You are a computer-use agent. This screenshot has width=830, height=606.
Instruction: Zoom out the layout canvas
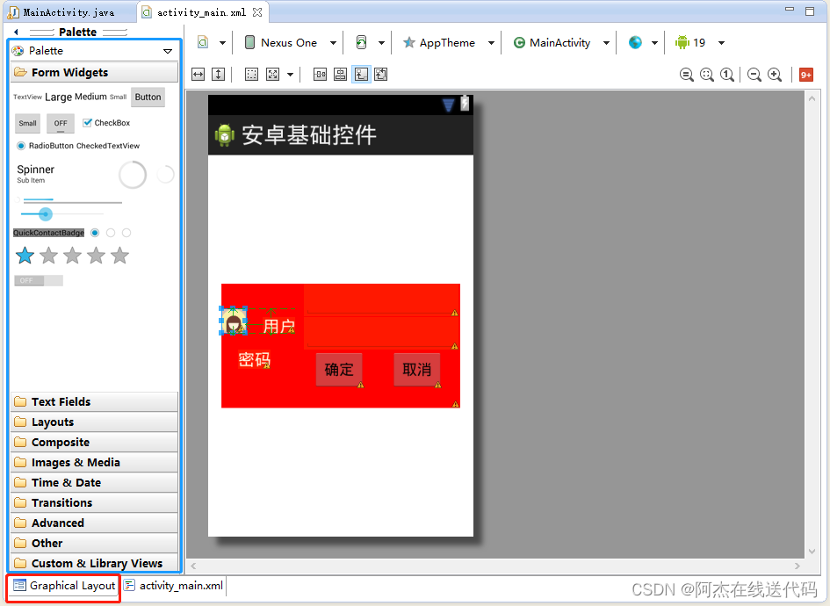pos(754,75)
